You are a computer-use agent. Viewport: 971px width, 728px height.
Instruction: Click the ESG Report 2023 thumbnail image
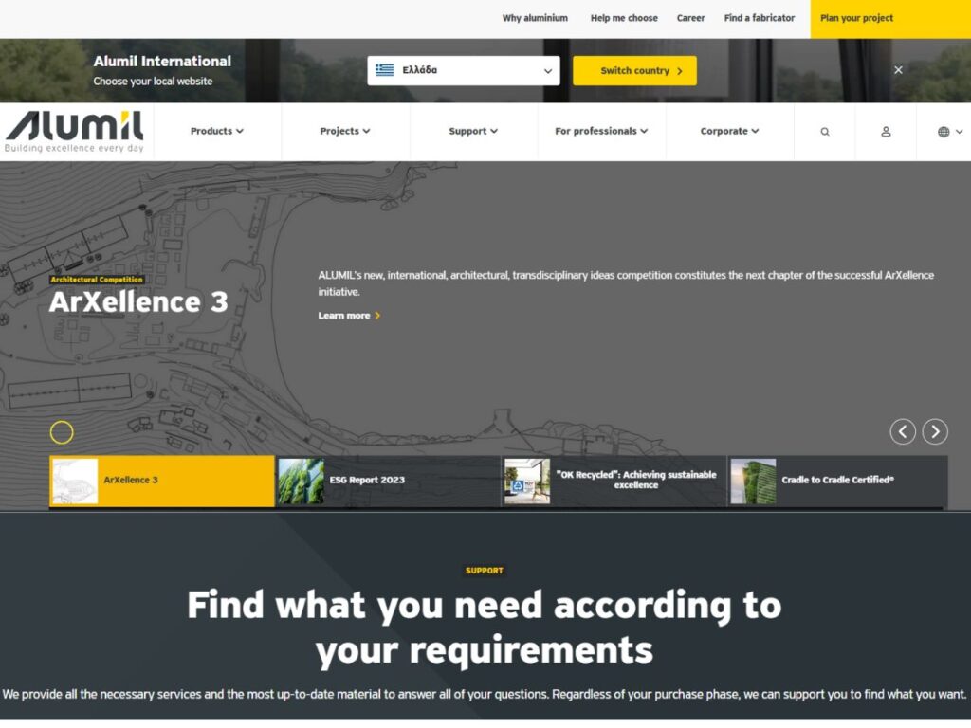pos(301,481)
